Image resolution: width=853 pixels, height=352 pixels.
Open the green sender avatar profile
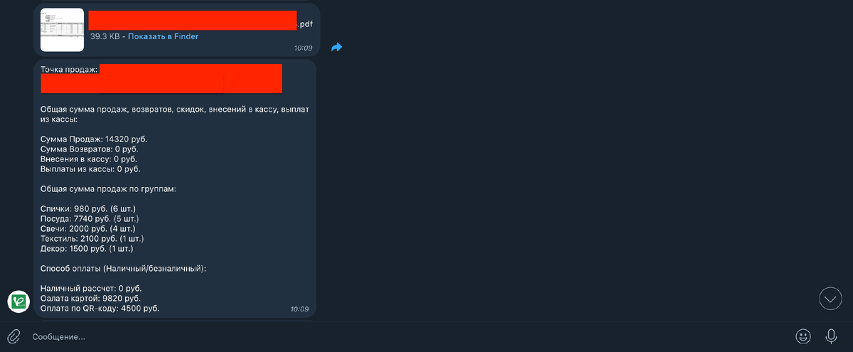[18, 302]
